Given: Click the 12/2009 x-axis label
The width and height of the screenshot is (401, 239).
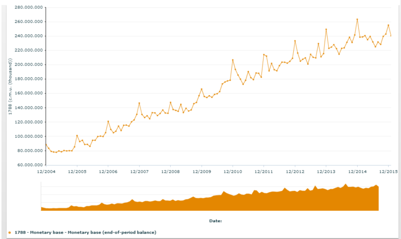Looking at the screenshot, I should (x=202, y=172).
